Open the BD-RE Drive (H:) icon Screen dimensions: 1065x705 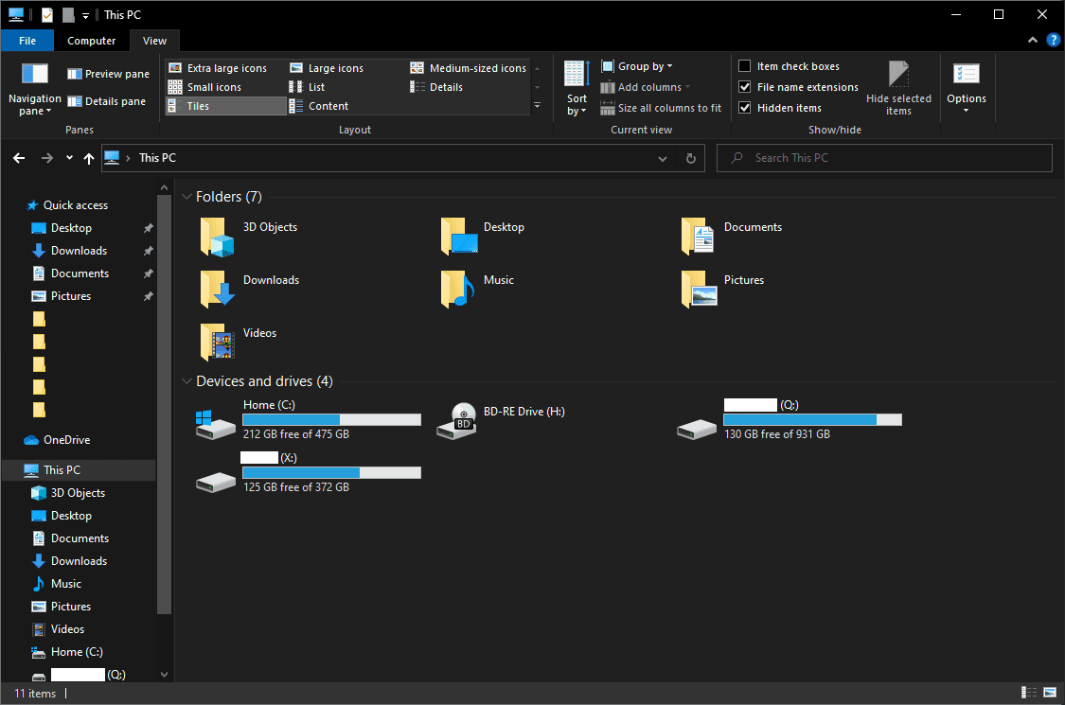click(456, 420)
